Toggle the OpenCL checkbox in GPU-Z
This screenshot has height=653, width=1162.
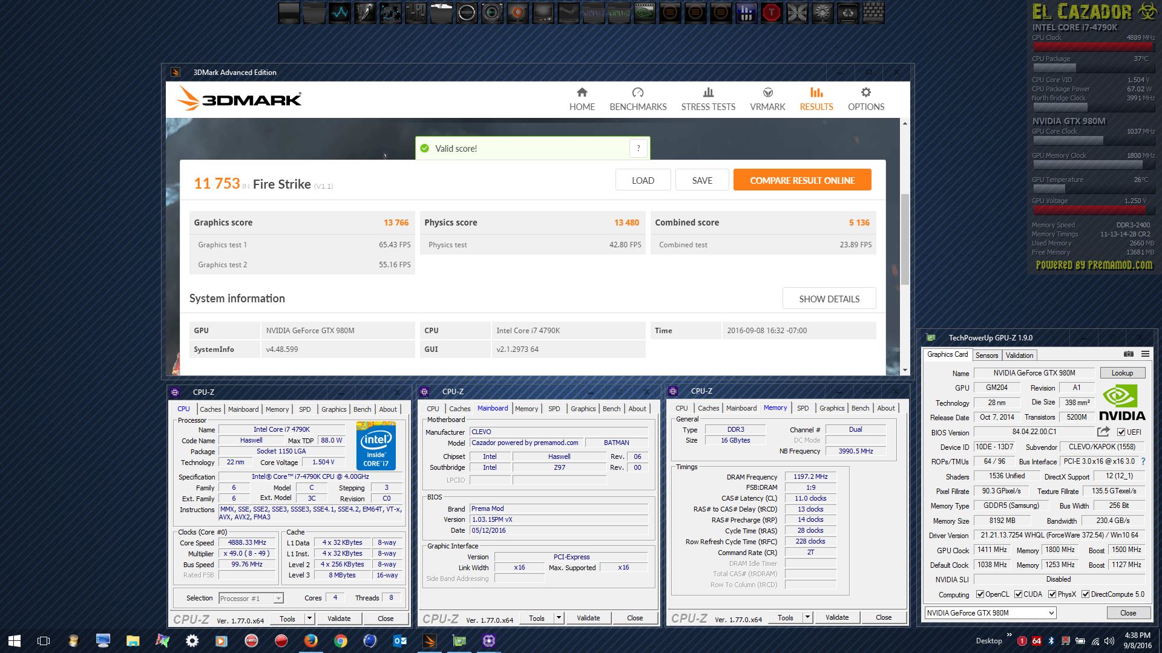tap(980, 594)
